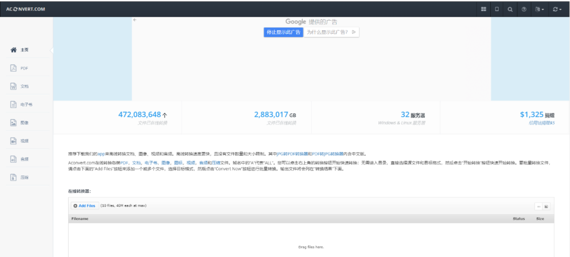This screenshot has width=570, height=257.
Task: Click the 472,083,648 files converted figure
Action: (x=139, y=115)
